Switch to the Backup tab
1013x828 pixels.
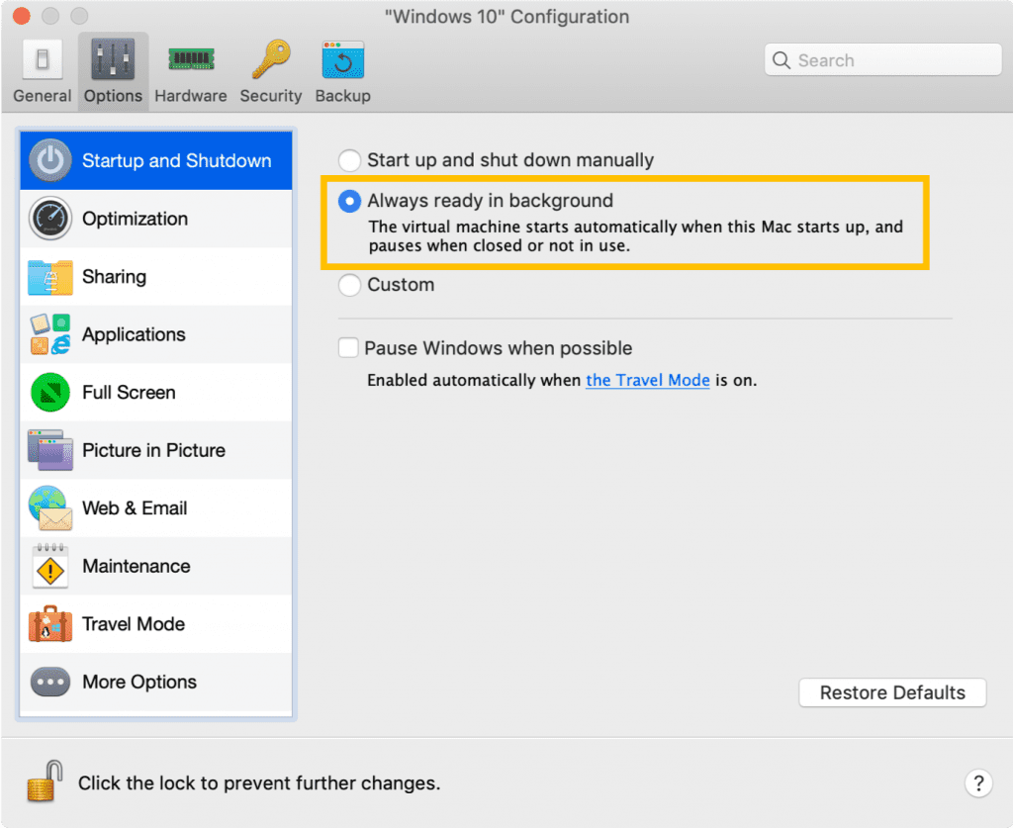coord(342,68)
